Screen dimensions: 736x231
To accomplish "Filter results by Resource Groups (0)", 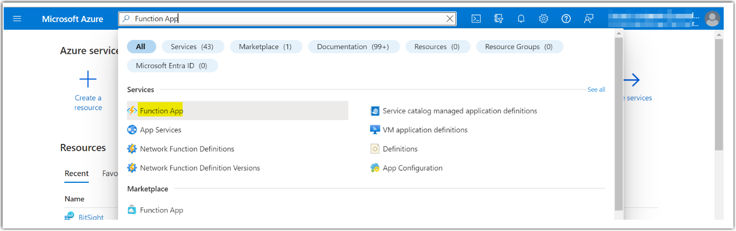I will 519,47.
